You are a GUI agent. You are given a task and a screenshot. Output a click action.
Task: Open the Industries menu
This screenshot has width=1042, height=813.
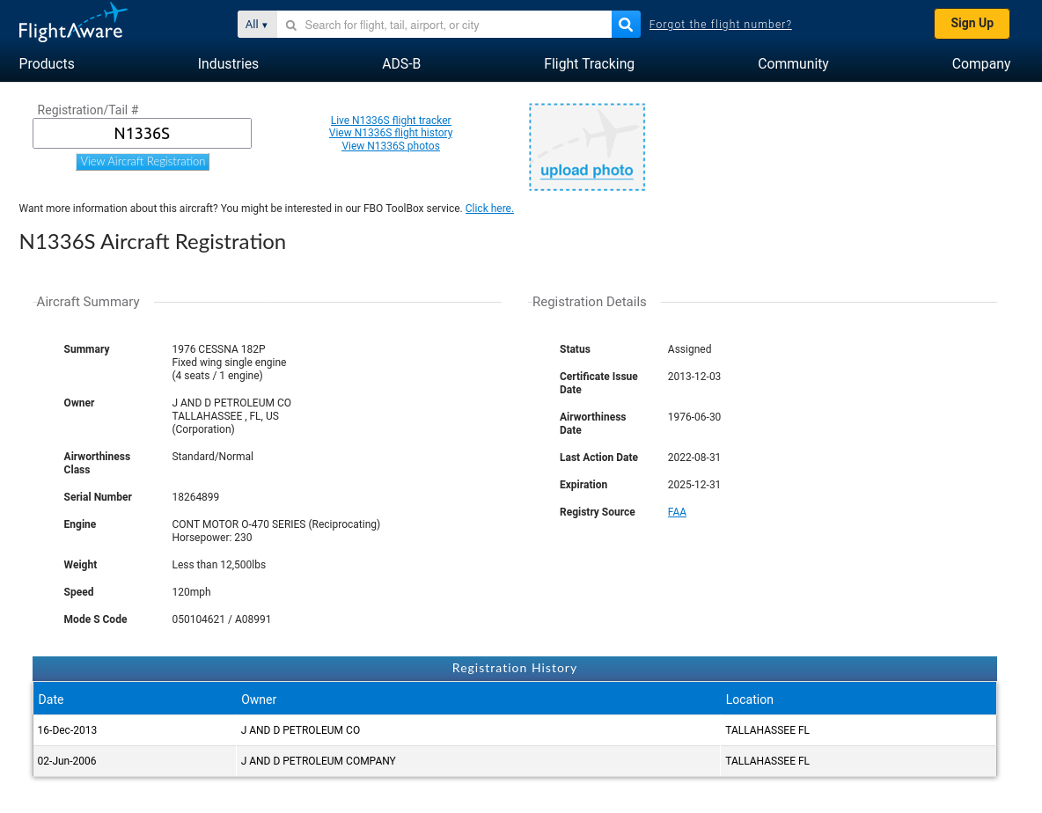pyautogui.click(x=228, y=63)
